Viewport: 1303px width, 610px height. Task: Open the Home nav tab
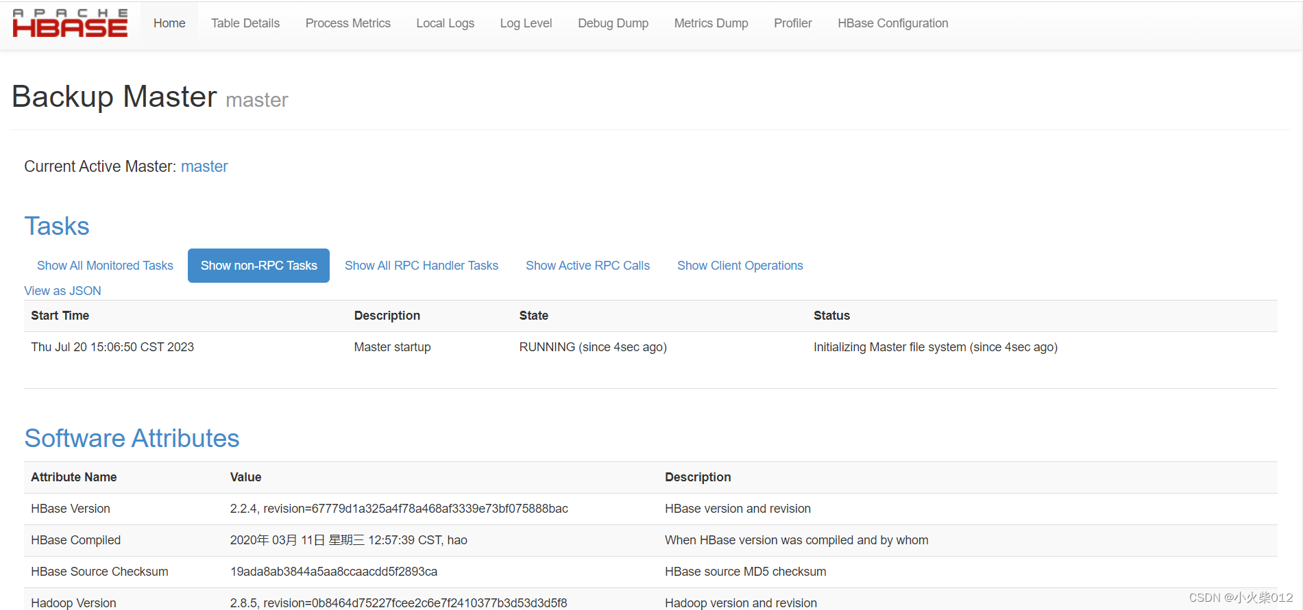tap(169, 23)
